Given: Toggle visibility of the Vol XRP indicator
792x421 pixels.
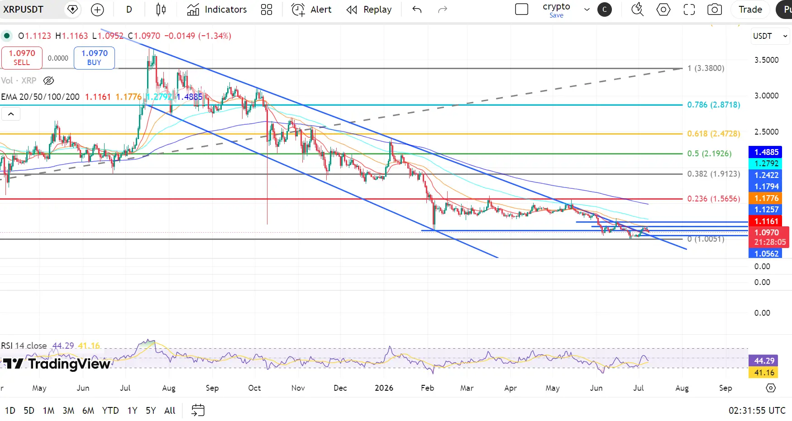Looking at the screenshot, I should click(48, 80).
